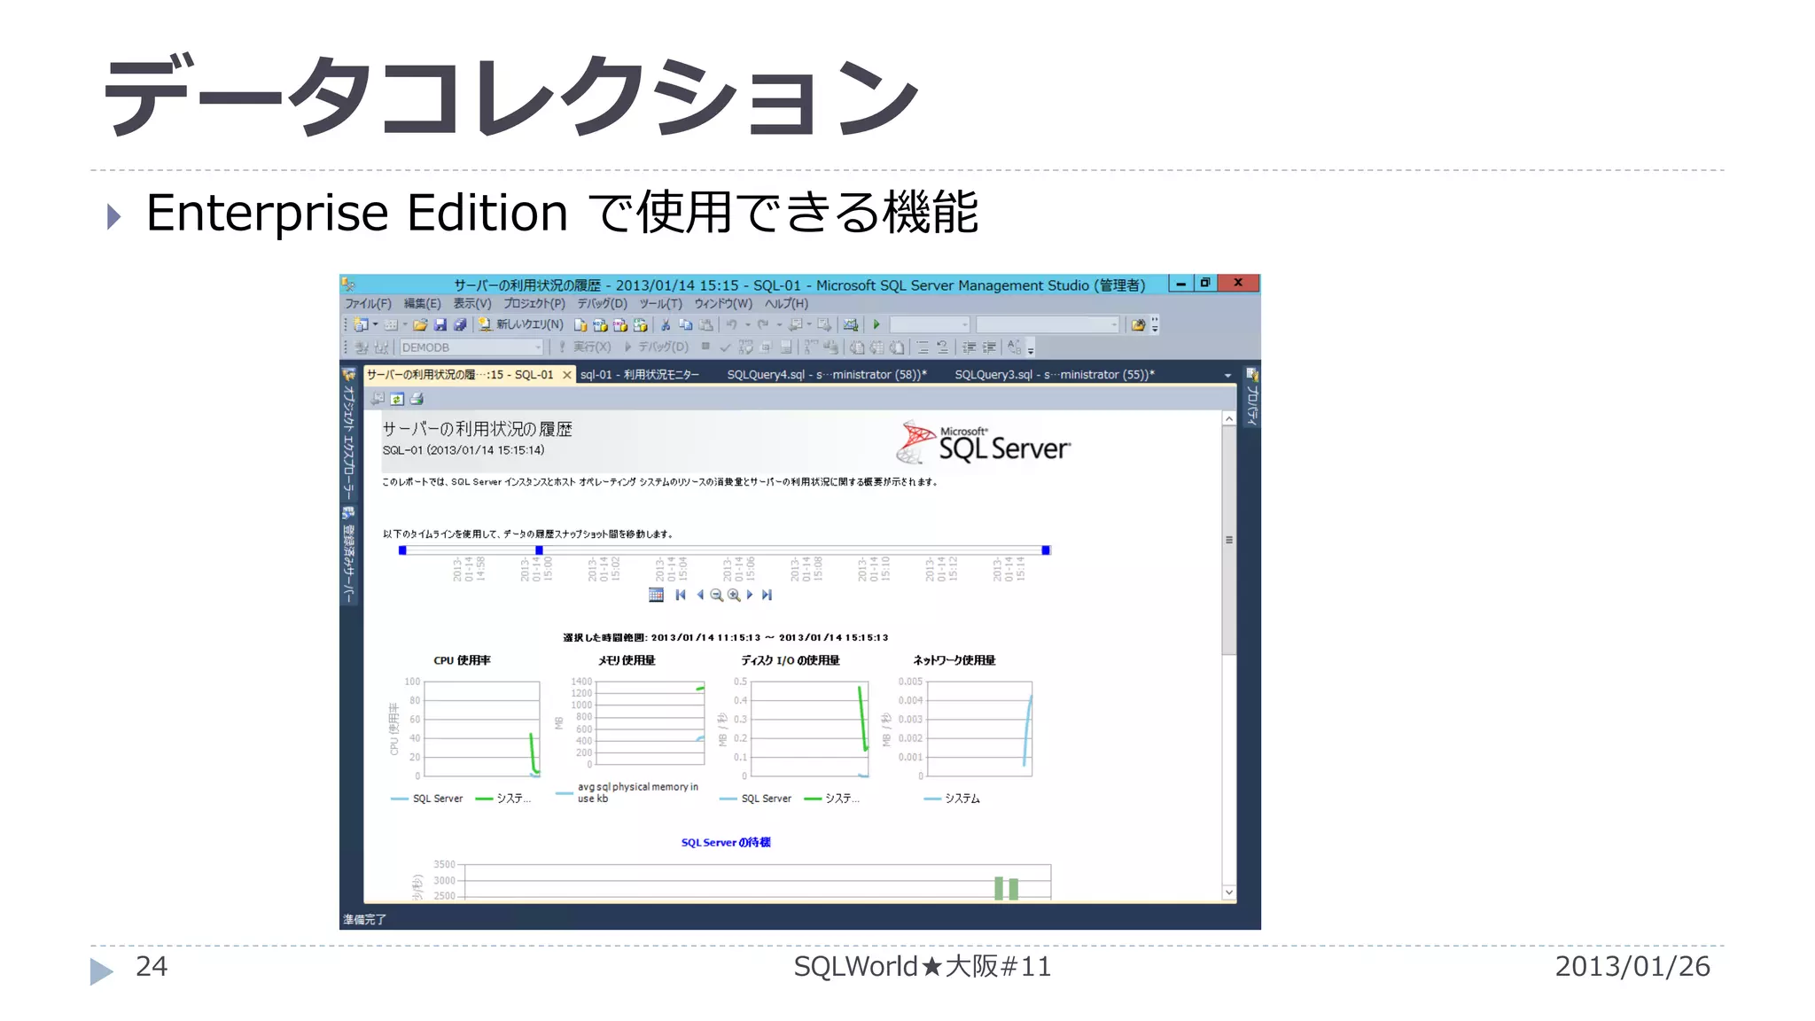Open the 登録済みサーバー side panel

pos(349,556)
